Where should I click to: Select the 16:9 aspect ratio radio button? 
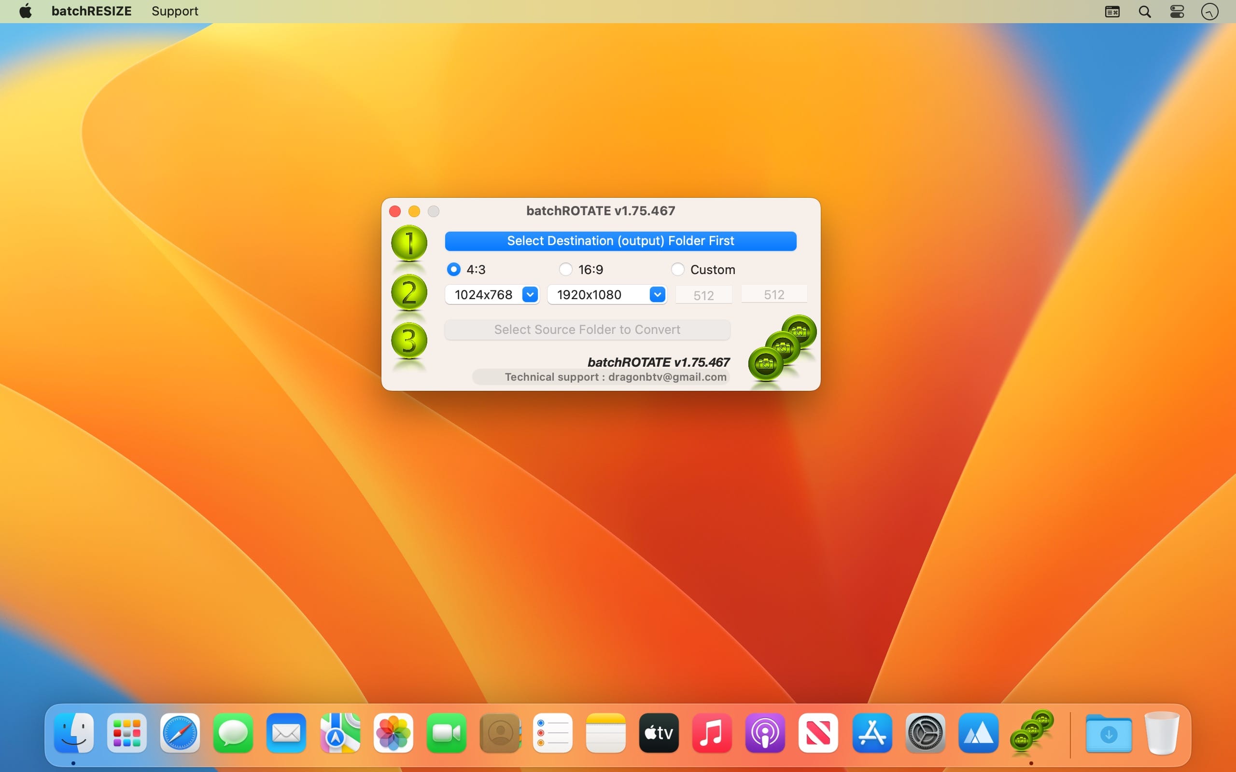565,269
